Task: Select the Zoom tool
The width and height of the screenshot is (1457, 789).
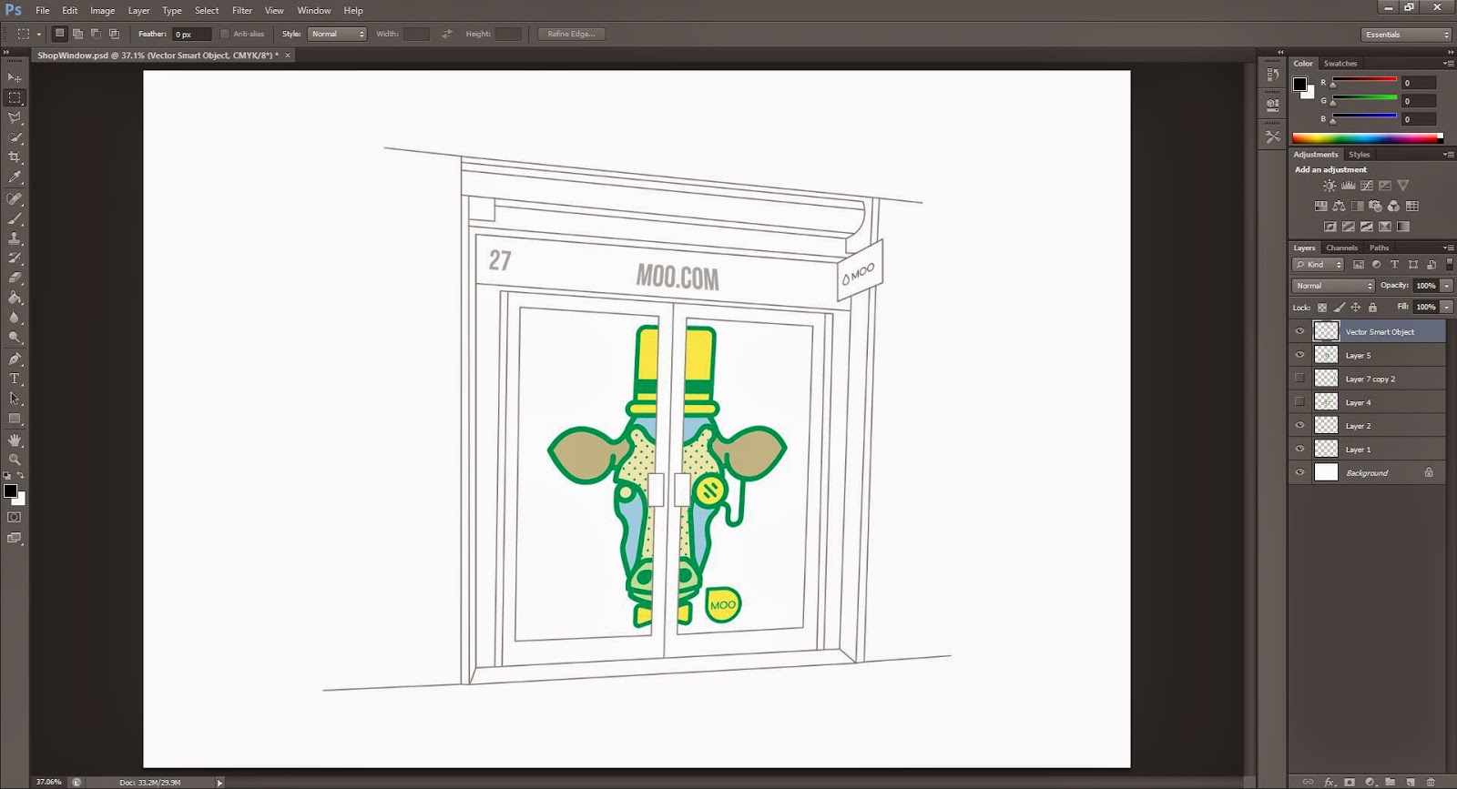Action: point(15,460)
